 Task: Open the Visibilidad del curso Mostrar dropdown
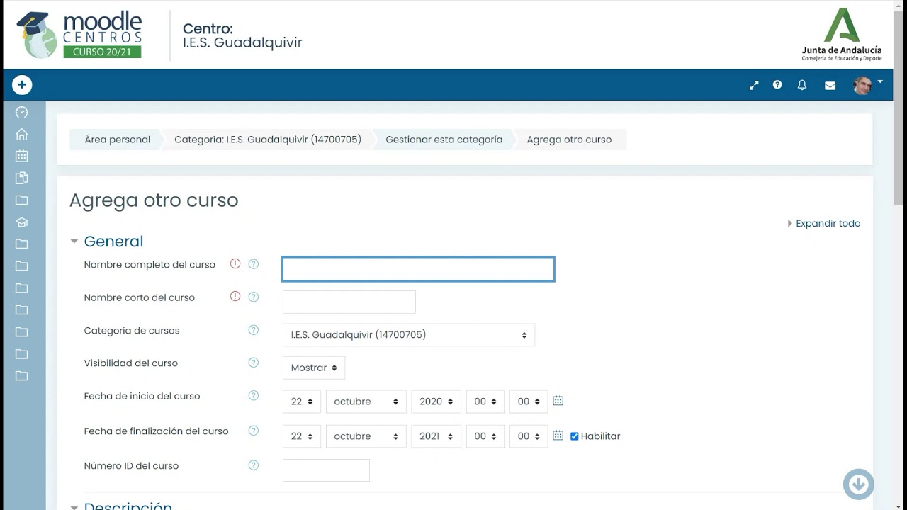(x=314, y=368)
